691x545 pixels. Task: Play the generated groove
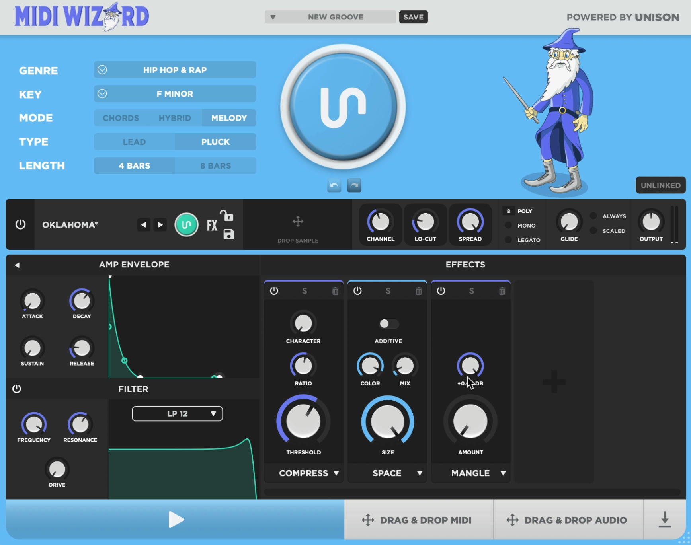(176, 520)
